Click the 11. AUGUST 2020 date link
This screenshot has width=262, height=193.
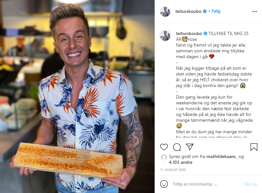coord(173,170)
